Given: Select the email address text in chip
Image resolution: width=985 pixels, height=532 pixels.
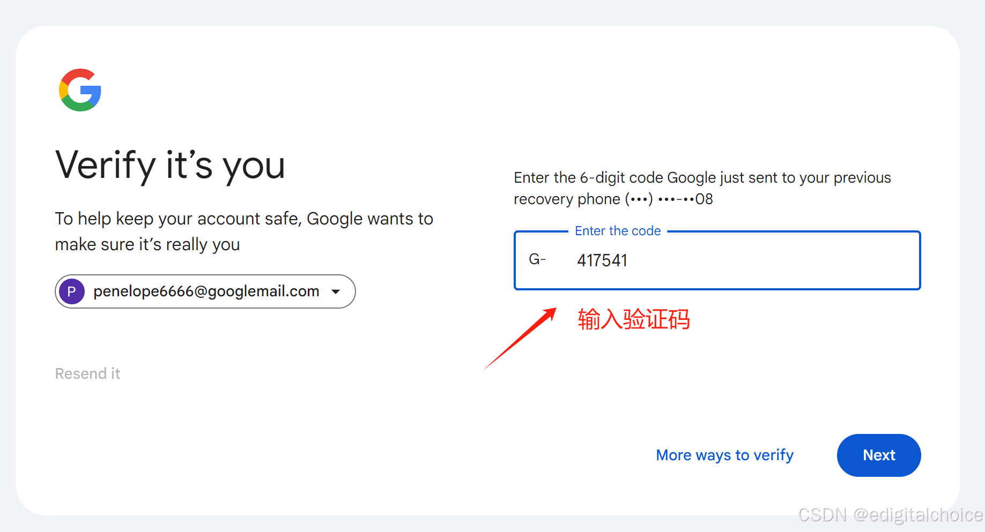Looking at the screenshot, I should [x=206, y=291].
